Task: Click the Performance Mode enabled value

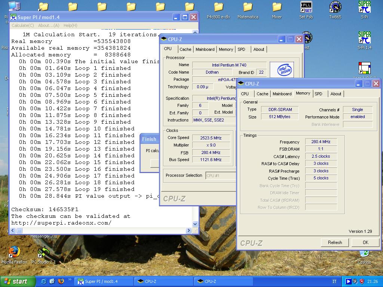Action: (x=357, y=117)
